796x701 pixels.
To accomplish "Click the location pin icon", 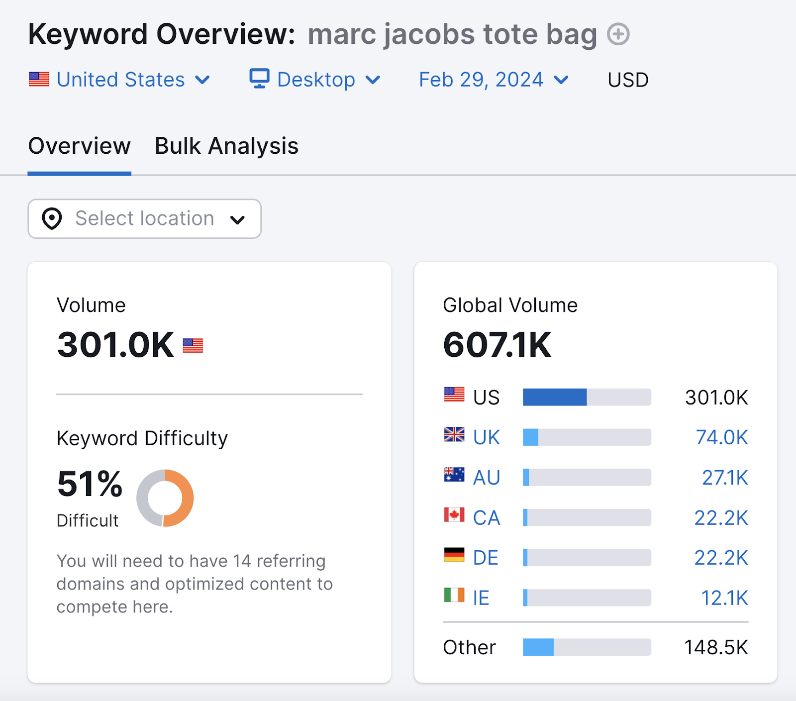I will 52,219.
